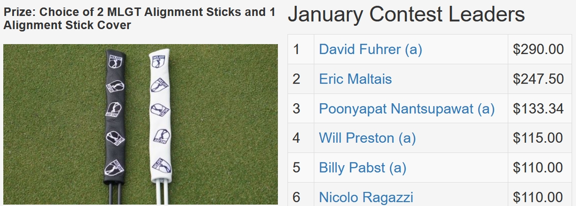Open Poonyapat Nantsupawat (a) profile link
Image resolution: width=576 pixels, height=206 pixels.
407,108
